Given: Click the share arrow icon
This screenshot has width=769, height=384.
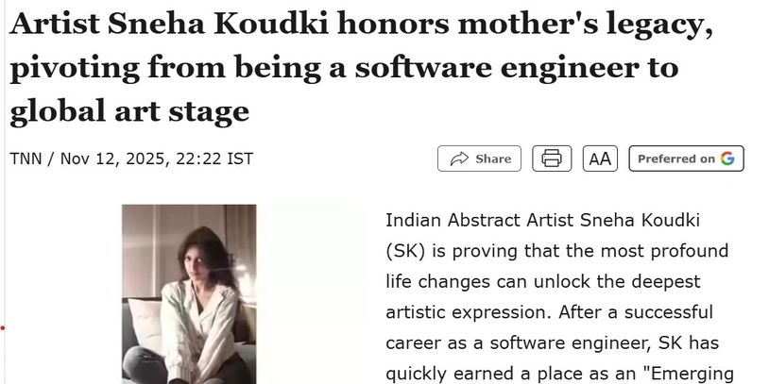Looking at the screenshot, I should (461, 159).
